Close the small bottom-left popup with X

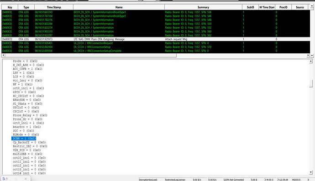26,179
